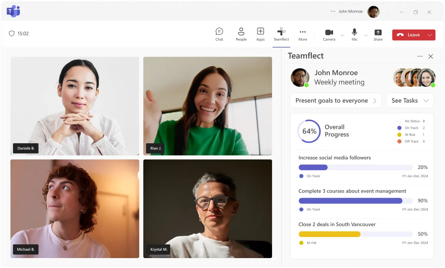
Task: Select the Teamflect tab icon
Action: tap(281, 32)
